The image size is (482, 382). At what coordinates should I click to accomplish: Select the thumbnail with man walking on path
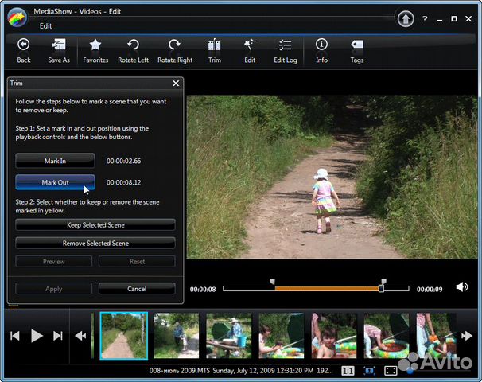coord(176,336)
